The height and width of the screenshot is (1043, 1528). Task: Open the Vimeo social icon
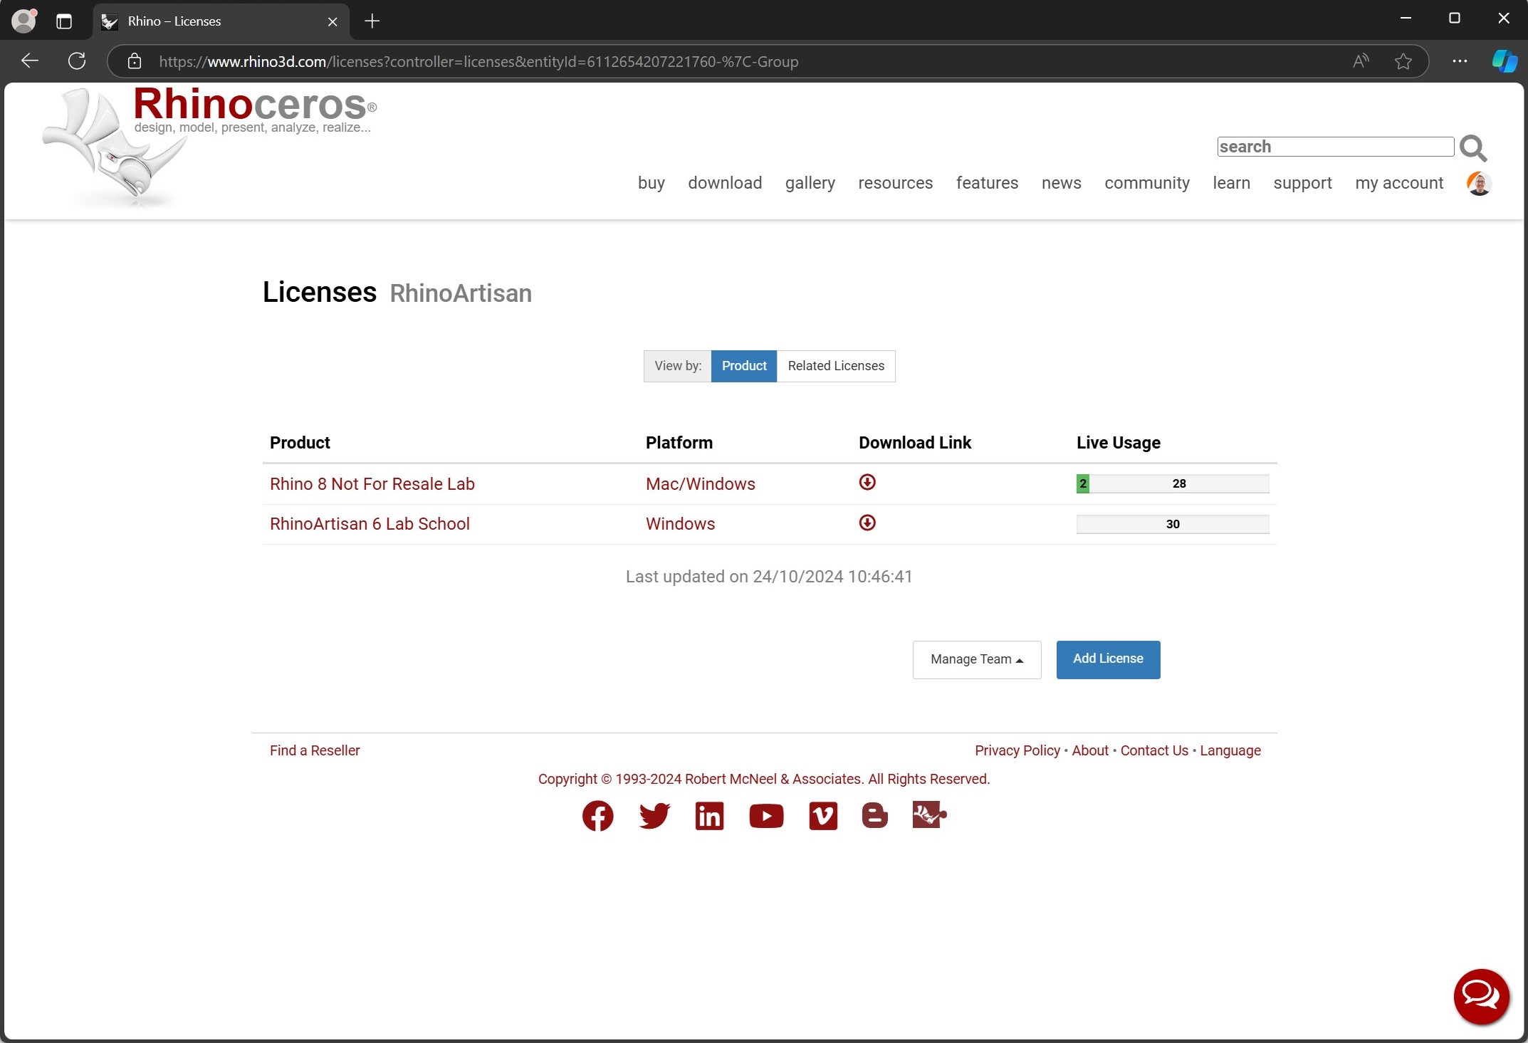[823, 816]
